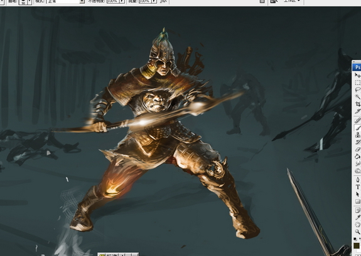Click the opacity percentage field
Viewport: 361px width, 256px height.
[x=112, y=1]
